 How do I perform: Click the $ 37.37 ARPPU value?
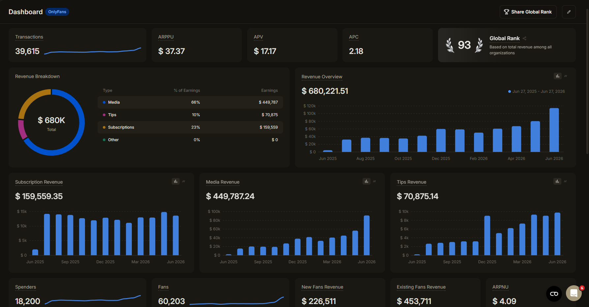tap(171, 51)
